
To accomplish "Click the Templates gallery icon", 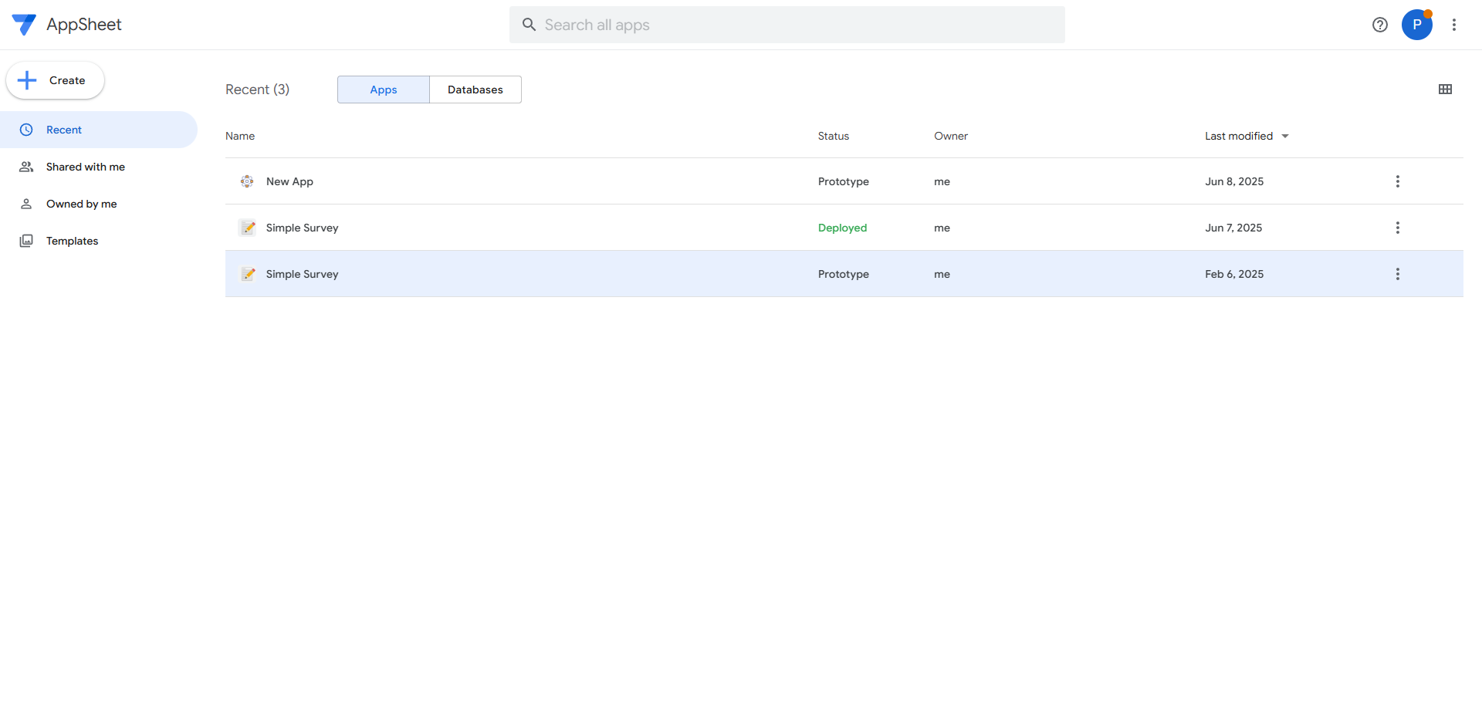I will 26,241.
